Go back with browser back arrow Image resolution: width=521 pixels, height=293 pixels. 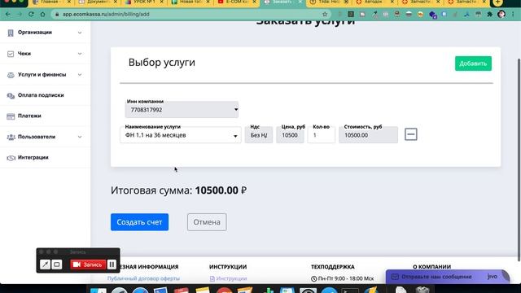pos(8,15)
